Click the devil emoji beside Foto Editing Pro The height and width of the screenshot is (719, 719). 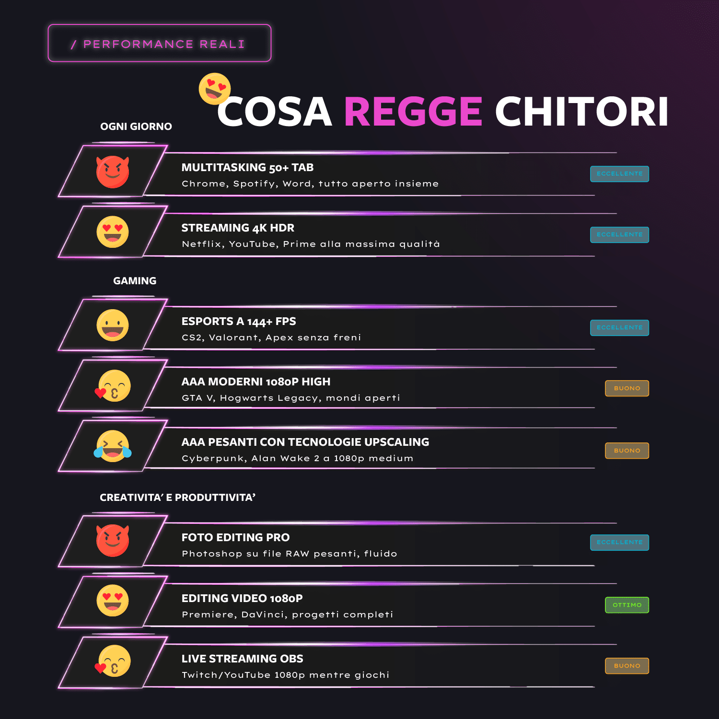point(113,540)
